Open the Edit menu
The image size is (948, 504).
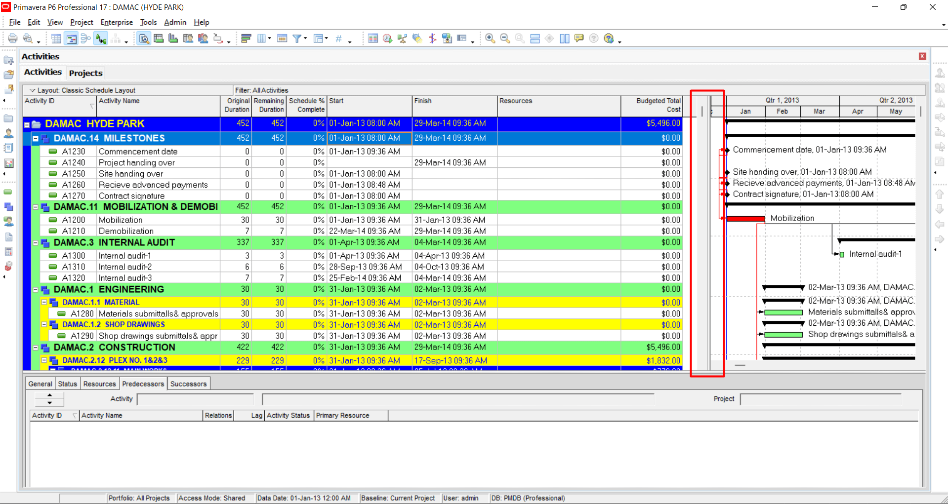(x=34, y=22)
